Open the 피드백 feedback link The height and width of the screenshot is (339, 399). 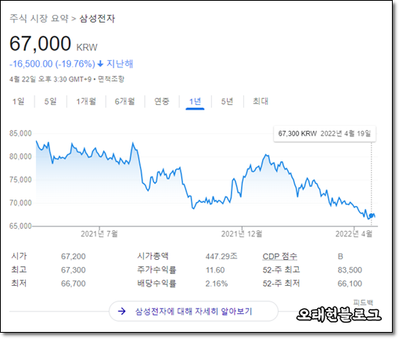(x=363, y=302)
